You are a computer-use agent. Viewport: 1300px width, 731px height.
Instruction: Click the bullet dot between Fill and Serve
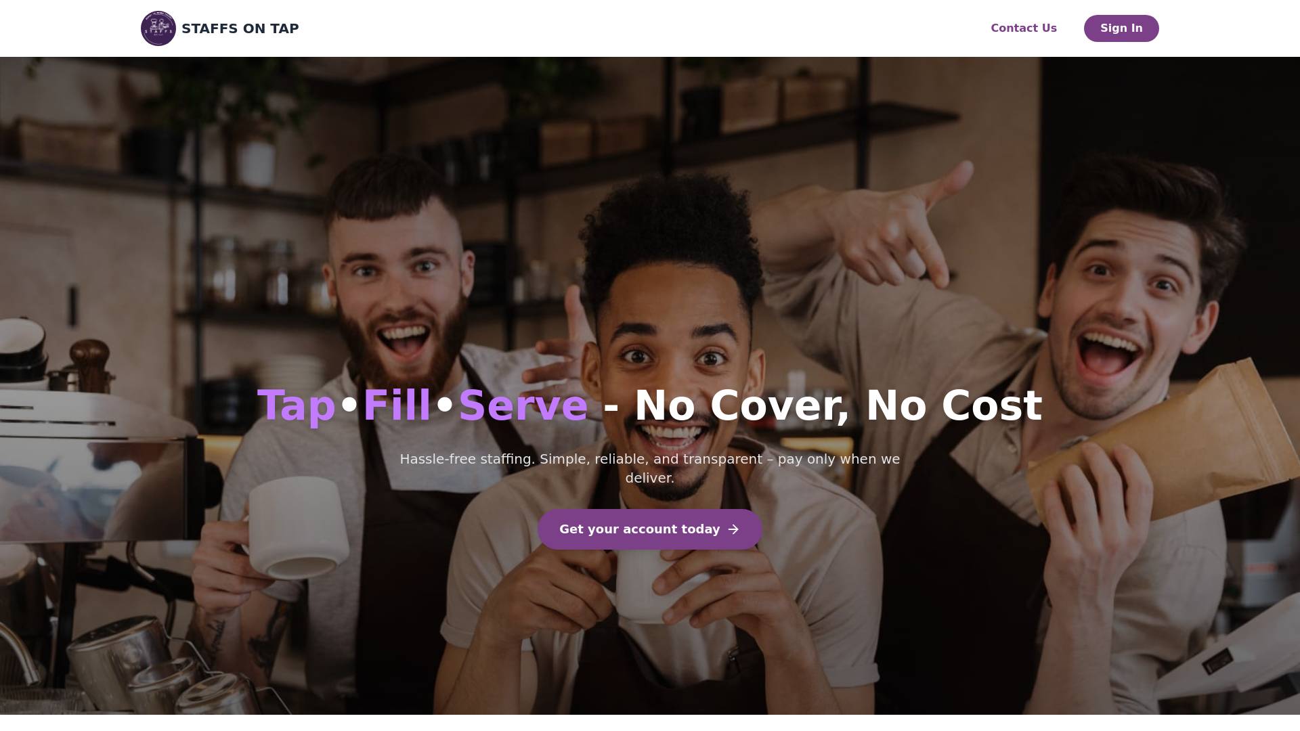(x=445, y=405)
